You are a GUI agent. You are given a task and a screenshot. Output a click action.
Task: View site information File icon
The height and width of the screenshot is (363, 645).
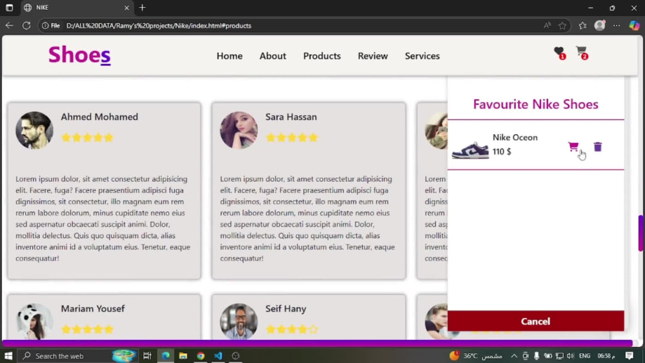pyautogui.click(x=51, y=26)
